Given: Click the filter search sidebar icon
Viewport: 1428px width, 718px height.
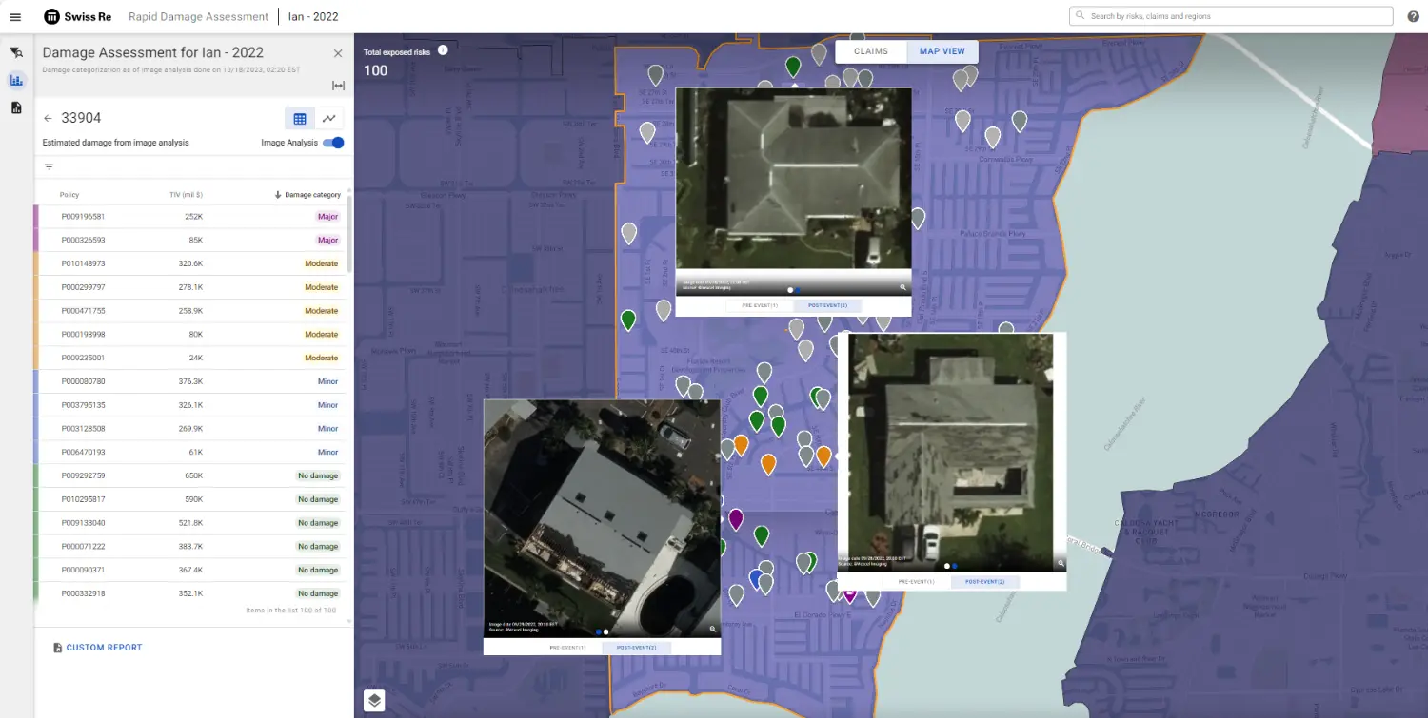Looking at the screenshot, I should tap(16, 53).
